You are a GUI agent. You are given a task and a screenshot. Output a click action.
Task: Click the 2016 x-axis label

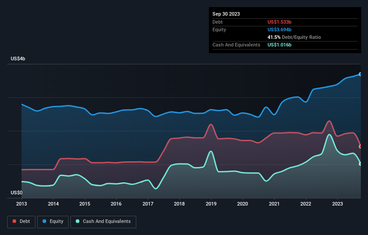pos(116,204)
